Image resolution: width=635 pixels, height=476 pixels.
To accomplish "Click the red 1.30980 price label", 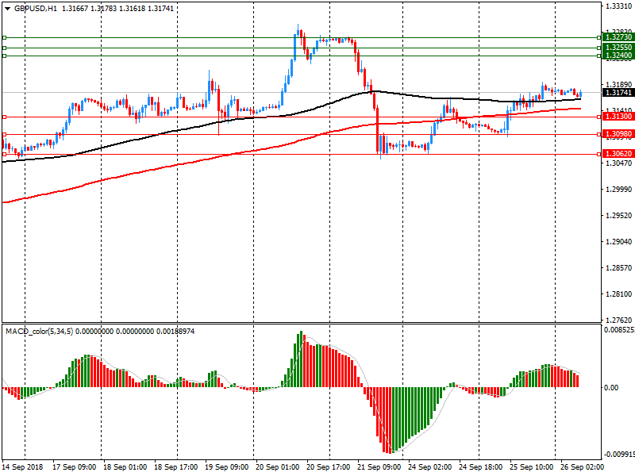I will pyautogui.click(x=618, y=134).
